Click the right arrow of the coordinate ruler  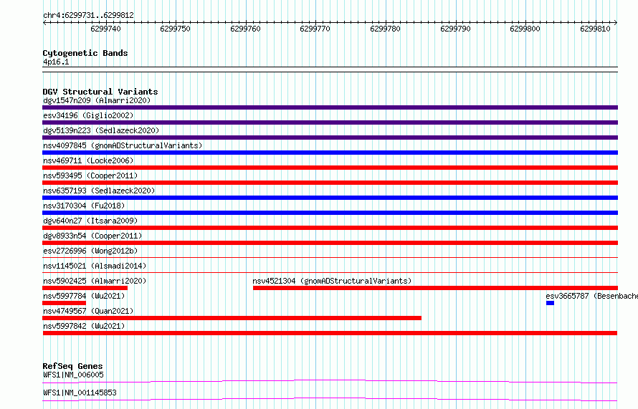tap(616, 22)
